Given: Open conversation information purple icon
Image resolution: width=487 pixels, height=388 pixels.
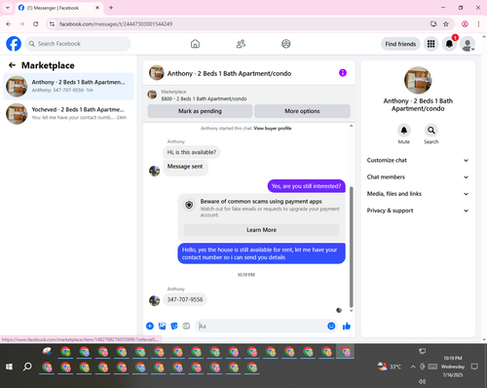Looking at the screenshot, I should (343, 73).
